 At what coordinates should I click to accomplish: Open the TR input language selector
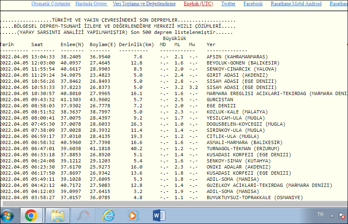[320, 215]
